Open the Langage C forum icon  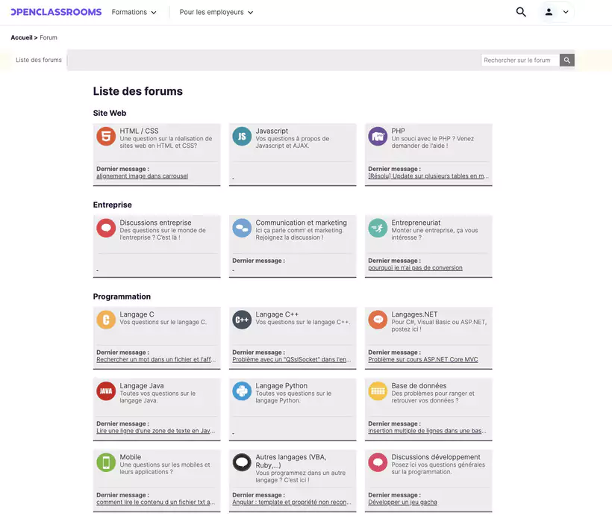click(105, 319)
